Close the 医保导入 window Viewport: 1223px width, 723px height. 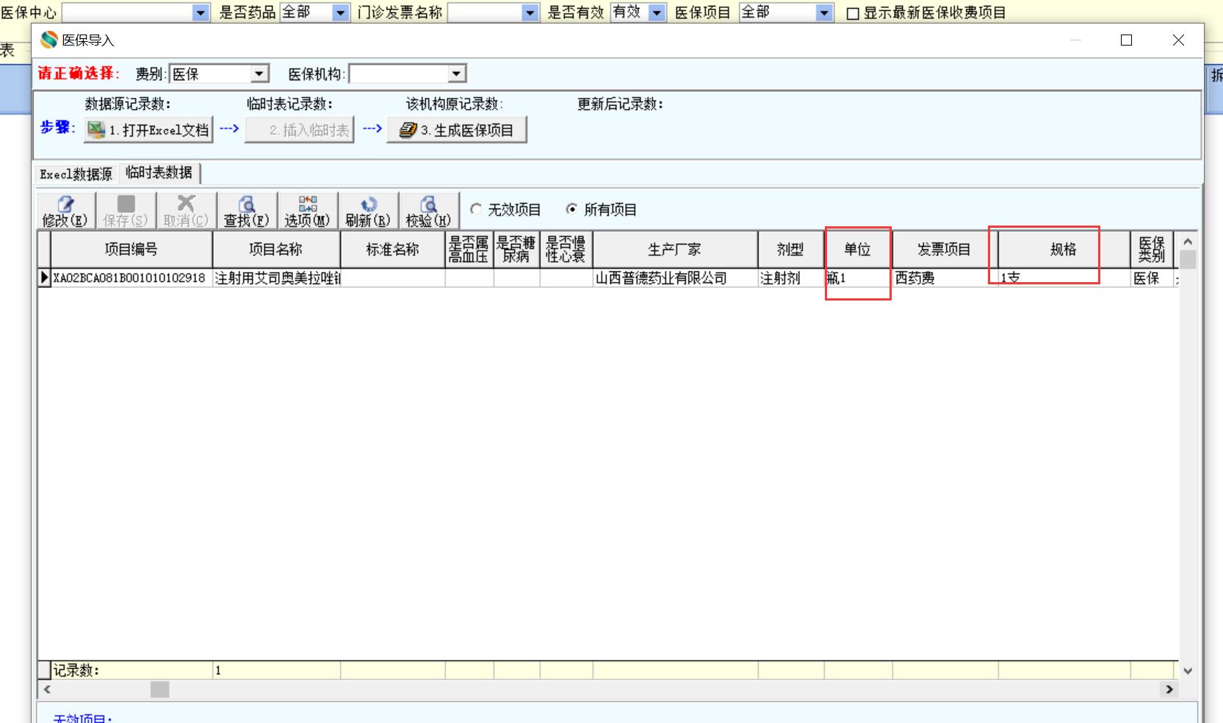[x=1178, y=40]
